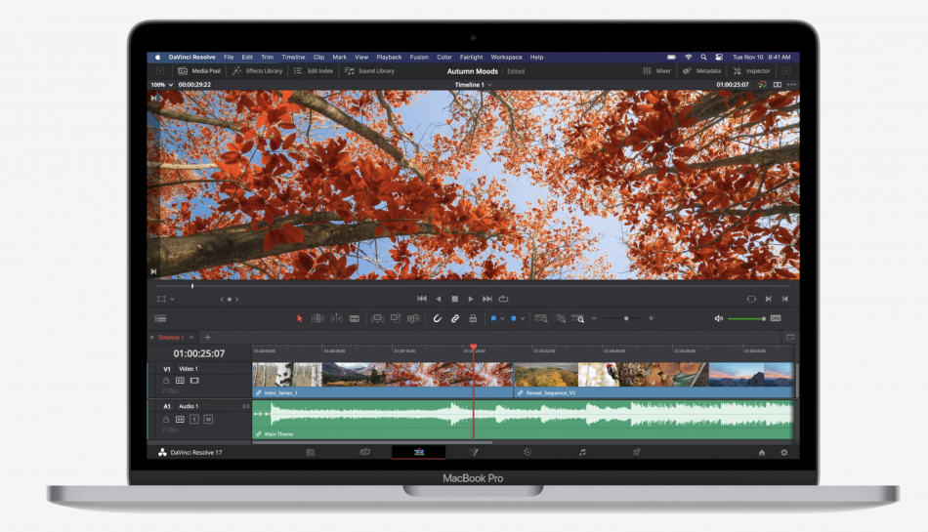Select the arrow Selection Mode tool
Screen dimensions: 928x532
300,318
